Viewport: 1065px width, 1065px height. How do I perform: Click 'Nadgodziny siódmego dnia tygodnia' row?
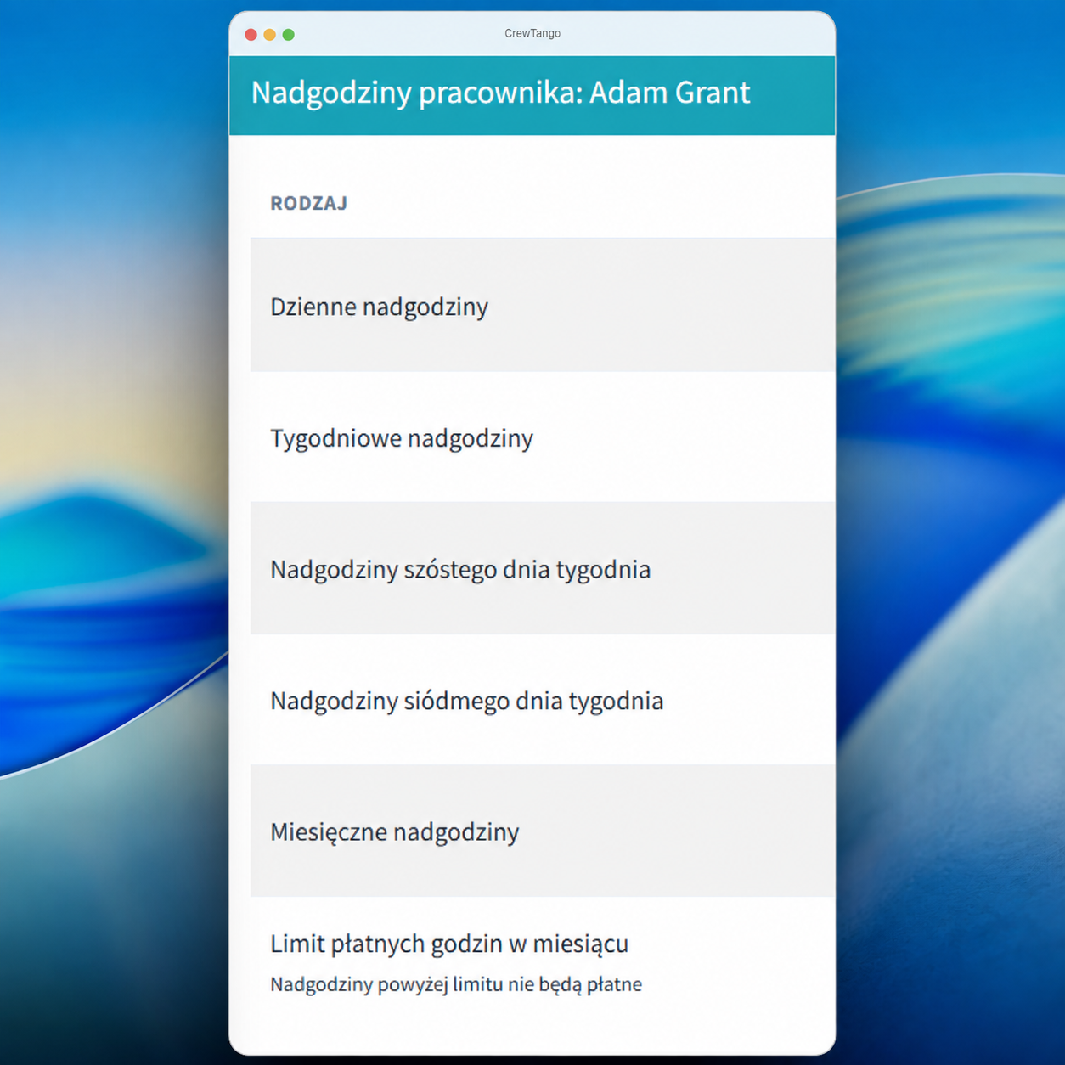pos(543,700)
